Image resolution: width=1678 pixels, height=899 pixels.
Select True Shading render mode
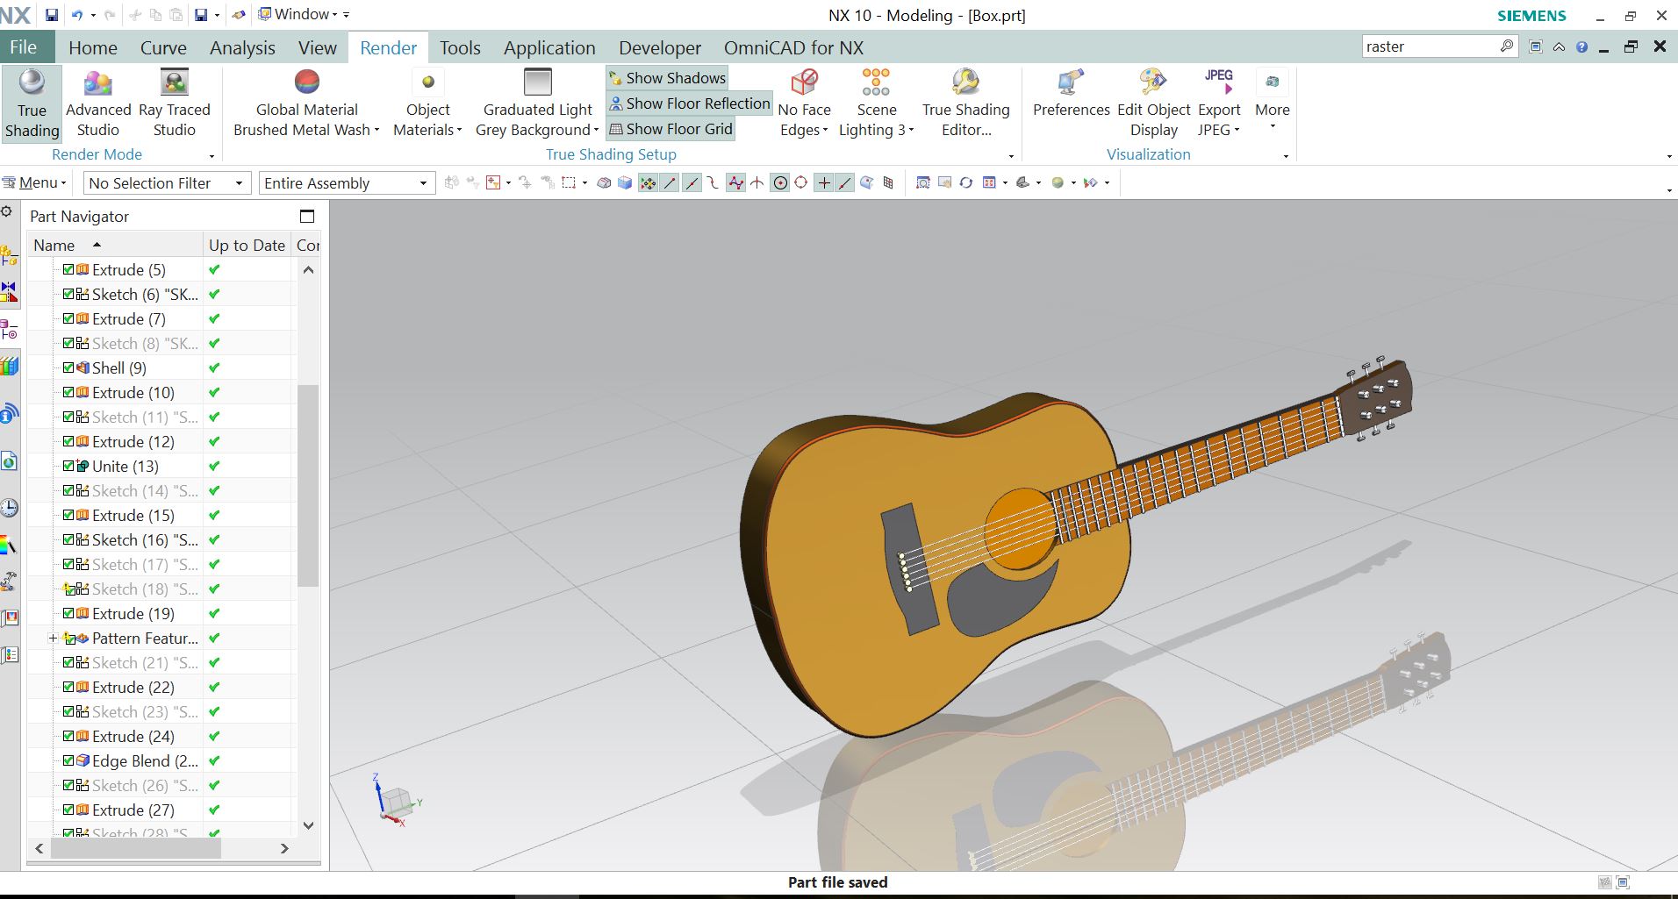(x=32, y=104)
